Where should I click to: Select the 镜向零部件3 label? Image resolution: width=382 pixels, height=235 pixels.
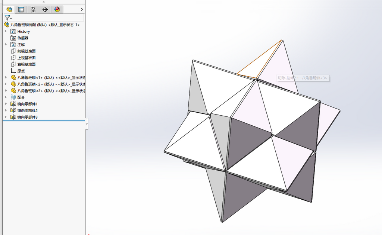click(27, 117)
